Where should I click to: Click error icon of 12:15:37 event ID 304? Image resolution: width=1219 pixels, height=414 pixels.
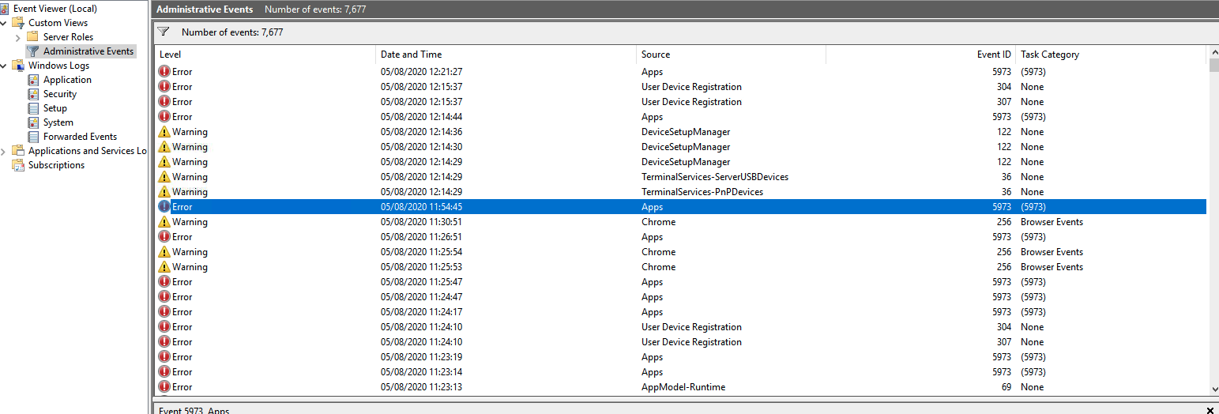point(164,87)
